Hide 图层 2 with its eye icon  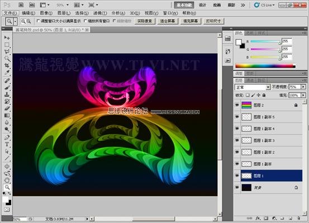[x=237, y=105]
